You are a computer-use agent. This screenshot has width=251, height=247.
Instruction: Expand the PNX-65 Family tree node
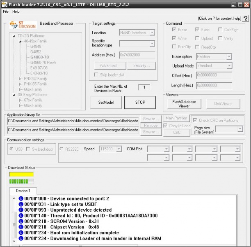(x=20, y=84)
